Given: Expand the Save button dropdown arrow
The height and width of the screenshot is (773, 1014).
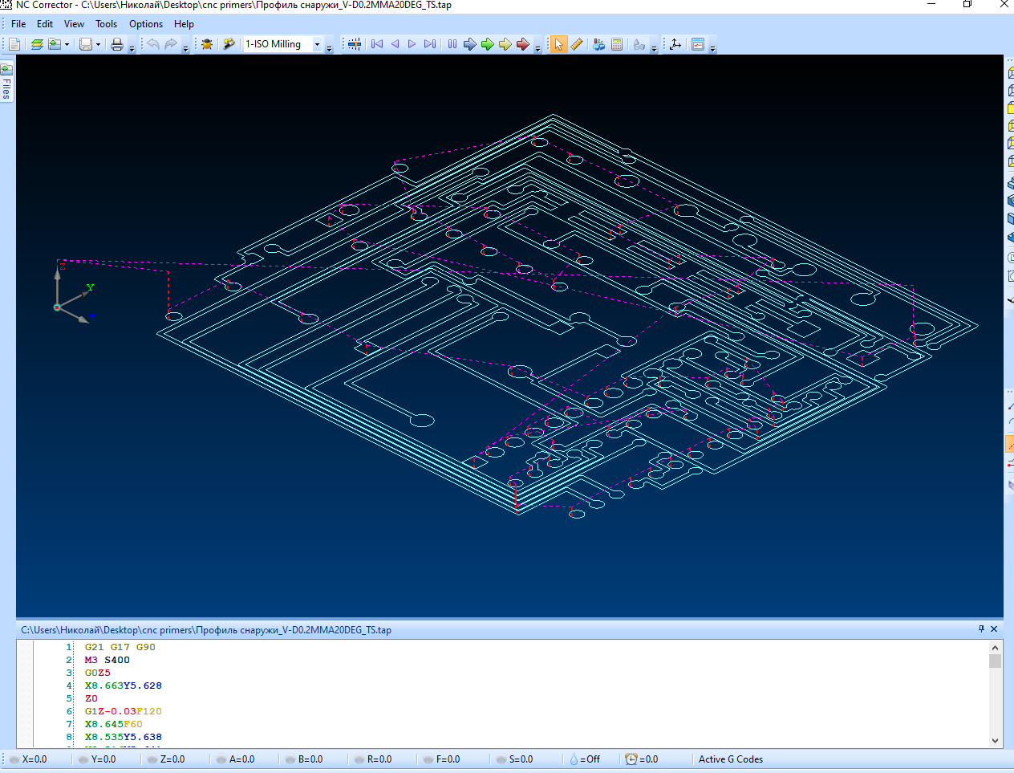Looking at the screenshot, I should click(x=99, y=44).
